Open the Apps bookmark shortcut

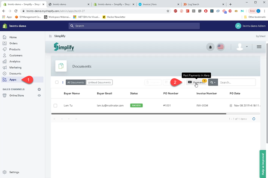click(x=7, y=17)
